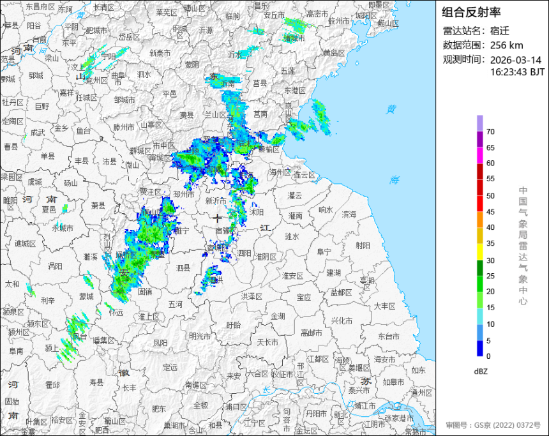Image resolution: width=549 pixels, height=436 pixels.
Task: Click the 阜宁 map label
Action: pyautogui.click(x=324, y=252)
